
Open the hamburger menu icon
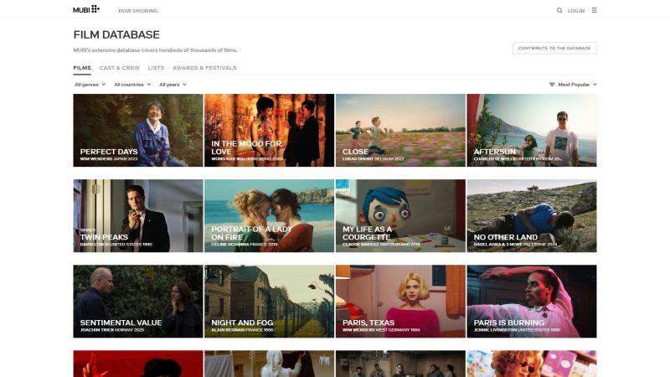pos(594,10)
